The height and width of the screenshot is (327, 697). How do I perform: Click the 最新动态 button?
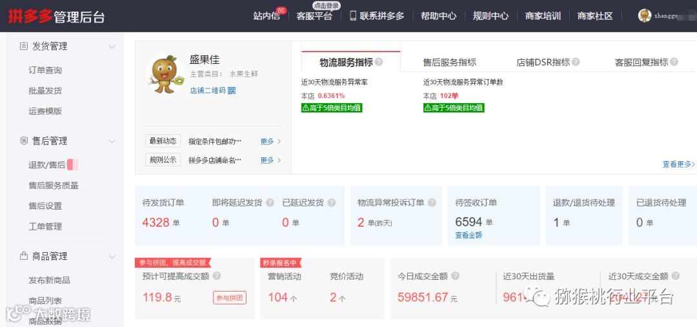pos(163,141)
